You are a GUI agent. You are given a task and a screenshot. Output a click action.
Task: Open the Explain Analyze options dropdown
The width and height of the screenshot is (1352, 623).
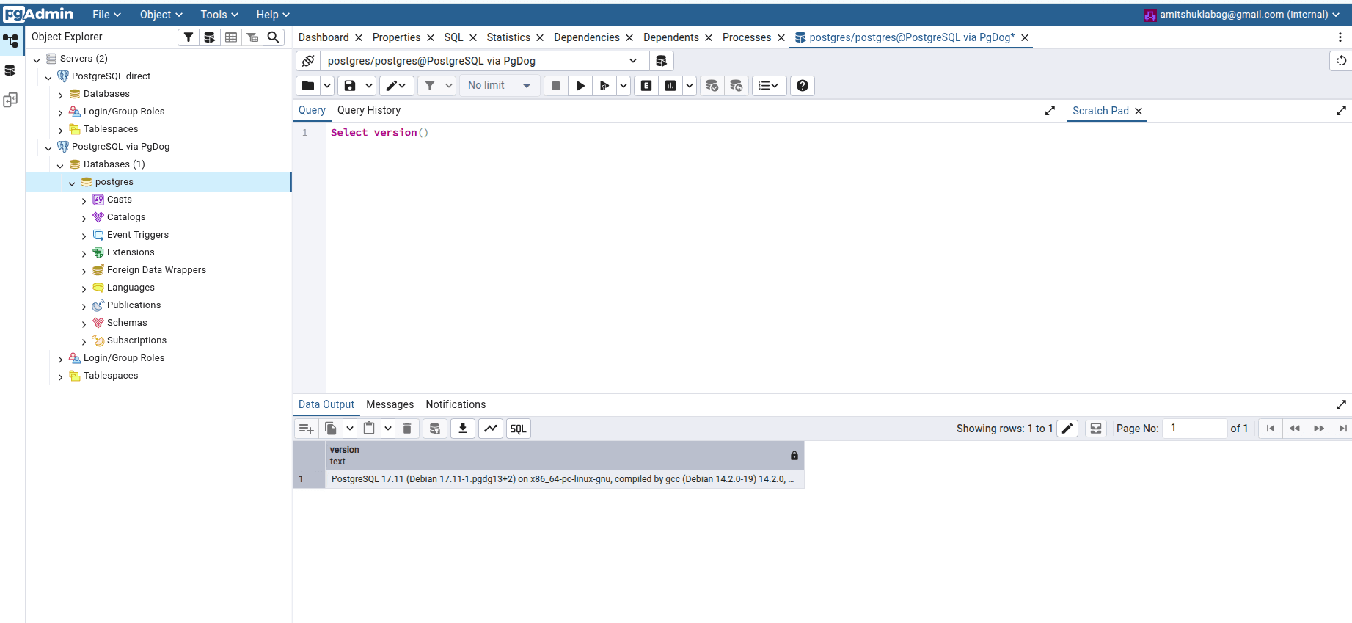pos(690,86)
